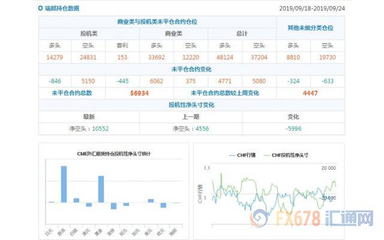Click the 投机类 column group header
Screen dimensions: 384x240
pyautogui.click(x=89, y=34)
